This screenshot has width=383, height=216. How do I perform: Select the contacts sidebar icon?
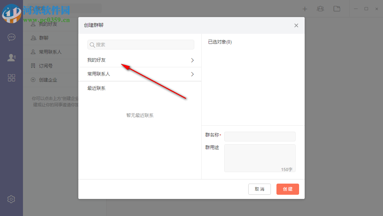point(11,57)
